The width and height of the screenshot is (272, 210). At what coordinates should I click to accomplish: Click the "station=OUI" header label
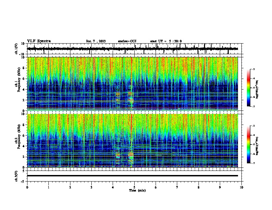point(127,41)
